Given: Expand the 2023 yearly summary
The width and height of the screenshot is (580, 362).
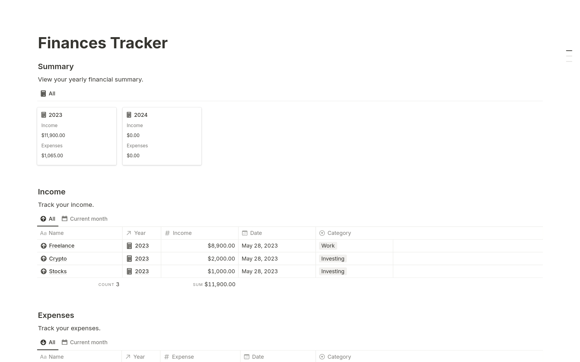Looking at the screenshot, I should tap(56, 115).
